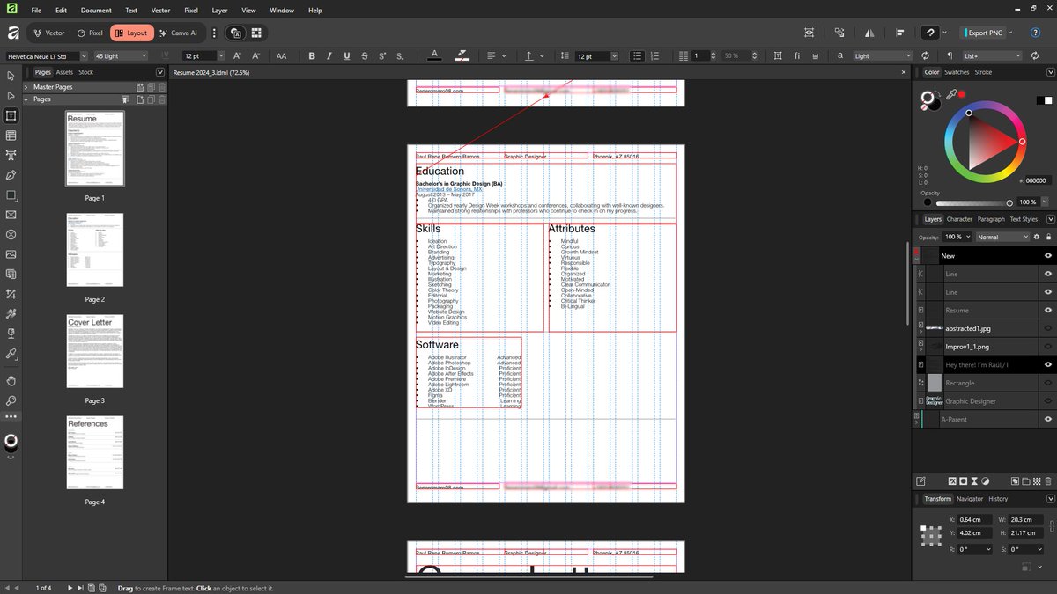Show the abstracted1.jpg layer
This screenshot has height=594, width=1057.
(1048, 328)
